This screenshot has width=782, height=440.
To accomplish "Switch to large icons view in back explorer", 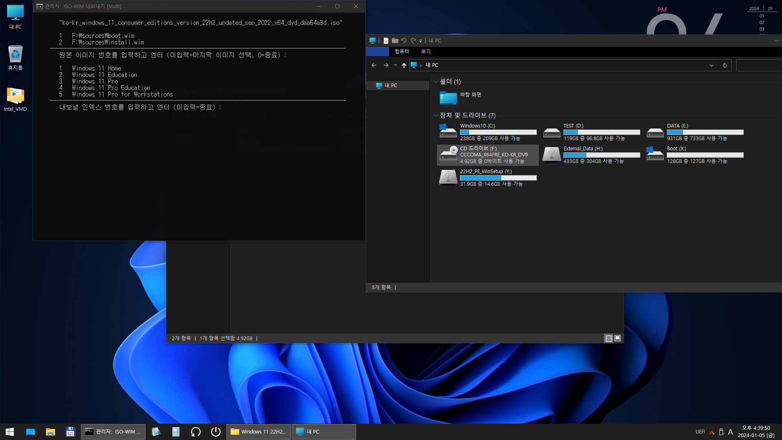I will [617, 339].
